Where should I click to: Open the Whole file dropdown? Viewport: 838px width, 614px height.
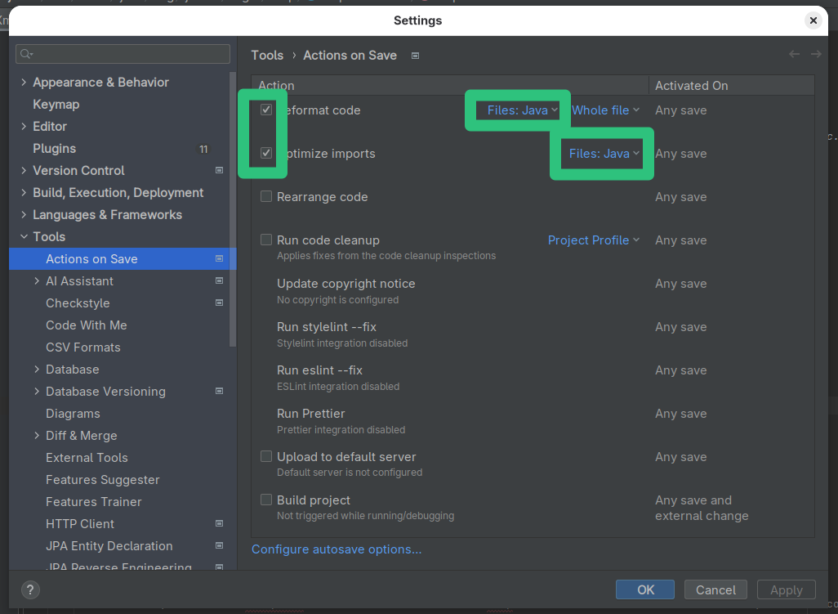(605, 110)
